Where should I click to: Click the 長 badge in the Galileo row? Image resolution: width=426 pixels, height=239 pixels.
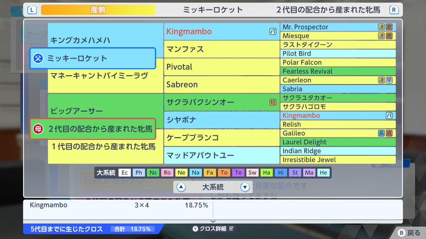pos(382,133)
